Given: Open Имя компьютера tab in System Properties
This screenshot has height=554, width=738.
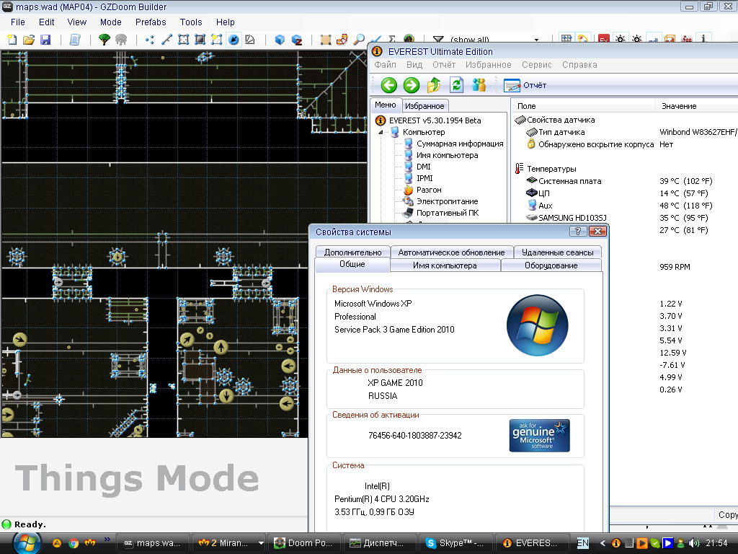Looking at the screenshot, I should click(x=445, y=265).
